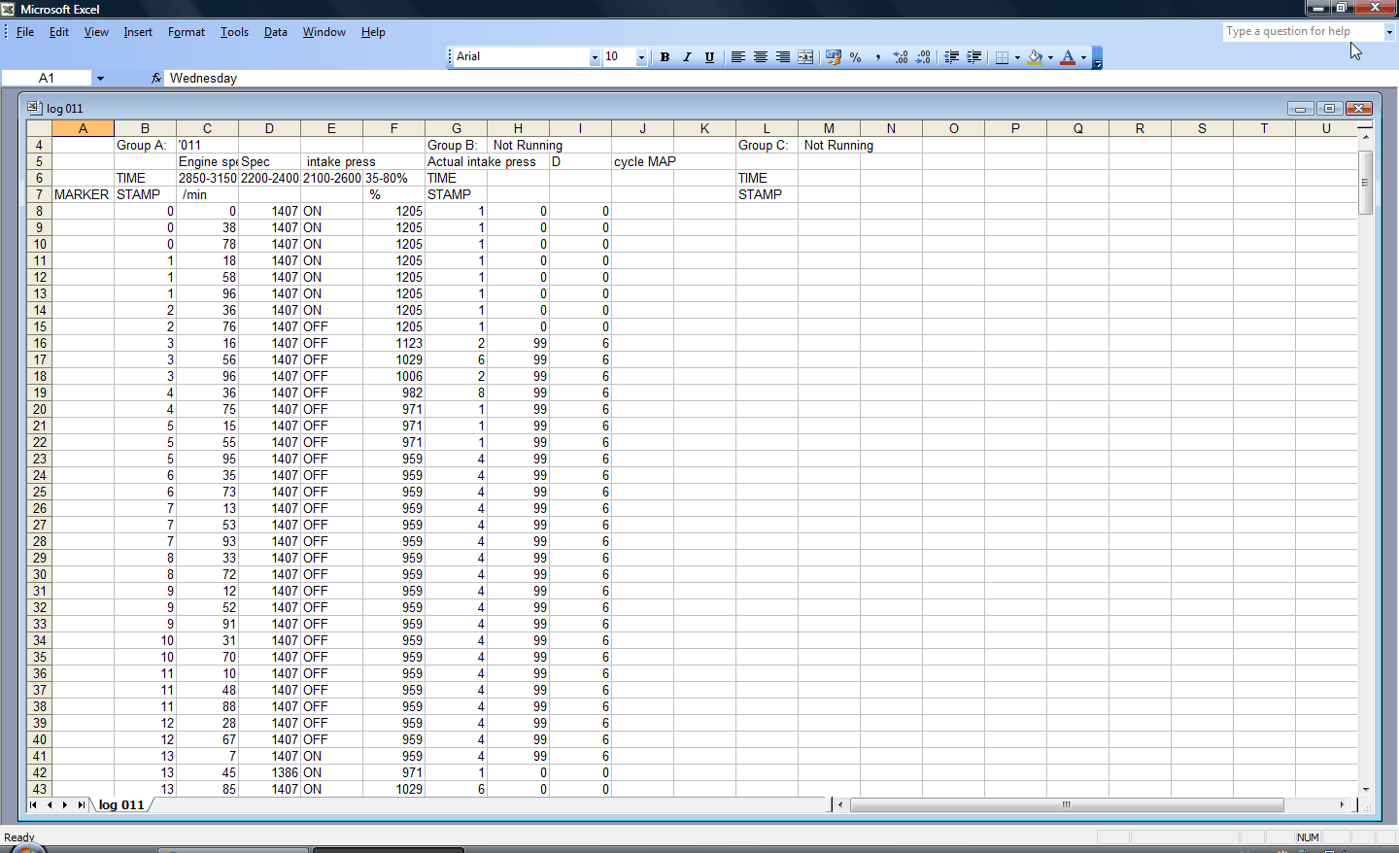Click the Align Left icon
Screen dimensions: 1399x853
click(738, 57)
